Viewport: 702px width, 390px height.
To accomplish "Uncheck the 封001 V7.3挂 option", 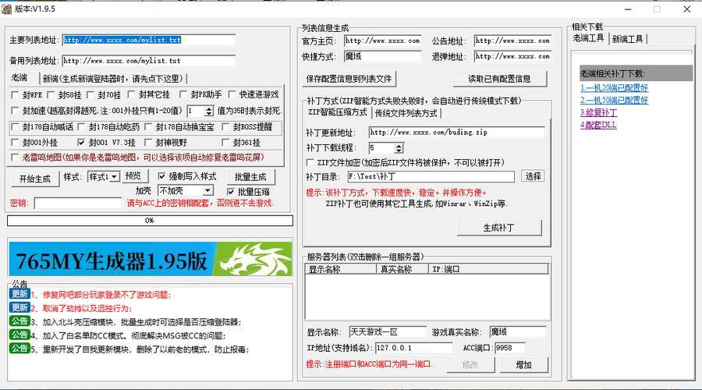I will coord(82,143).
